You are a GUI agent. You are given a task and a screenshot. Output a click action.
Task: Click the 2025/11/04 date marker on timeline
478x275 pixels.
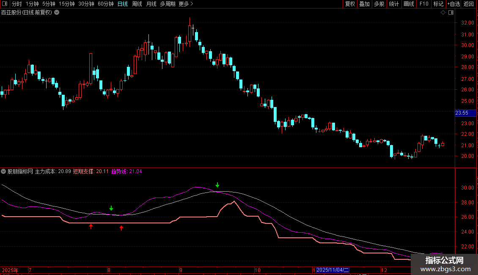[333, 270]
